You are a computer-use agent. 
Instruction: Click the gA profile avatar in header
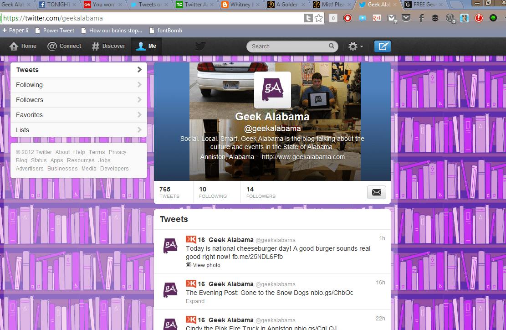(x=273, y=90)
